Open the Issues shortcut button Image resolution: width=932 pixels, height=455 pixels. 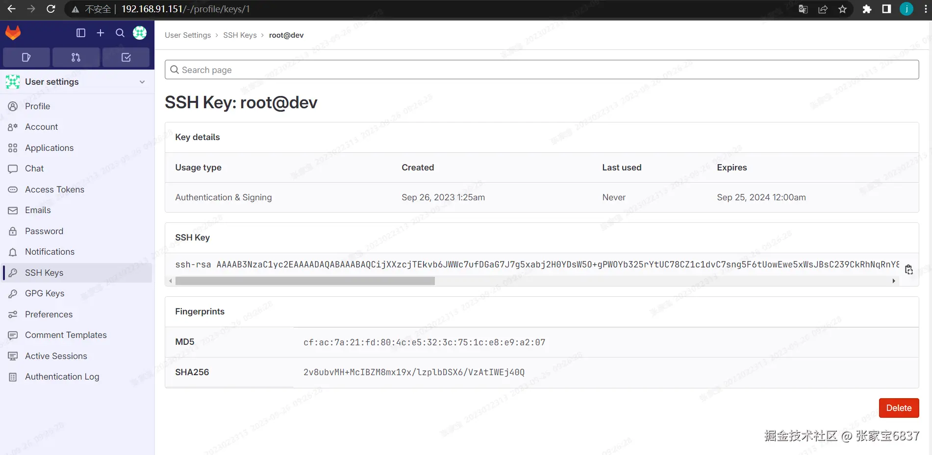pyautogui.click(x=26, y=57)
